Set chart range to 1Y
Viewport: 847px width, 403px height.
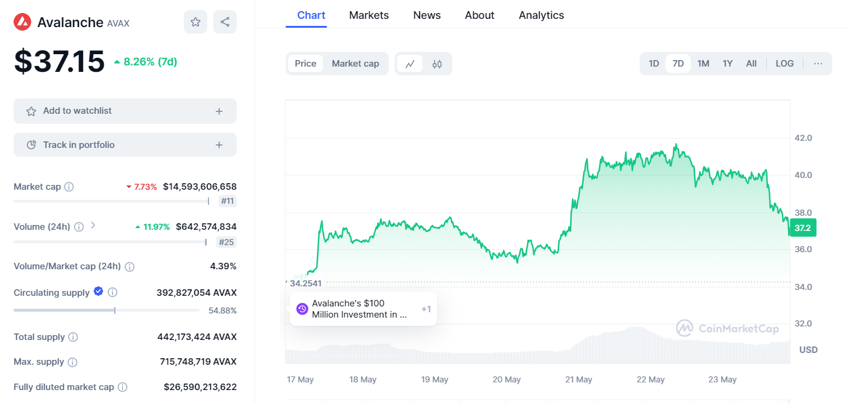[727, 64]
